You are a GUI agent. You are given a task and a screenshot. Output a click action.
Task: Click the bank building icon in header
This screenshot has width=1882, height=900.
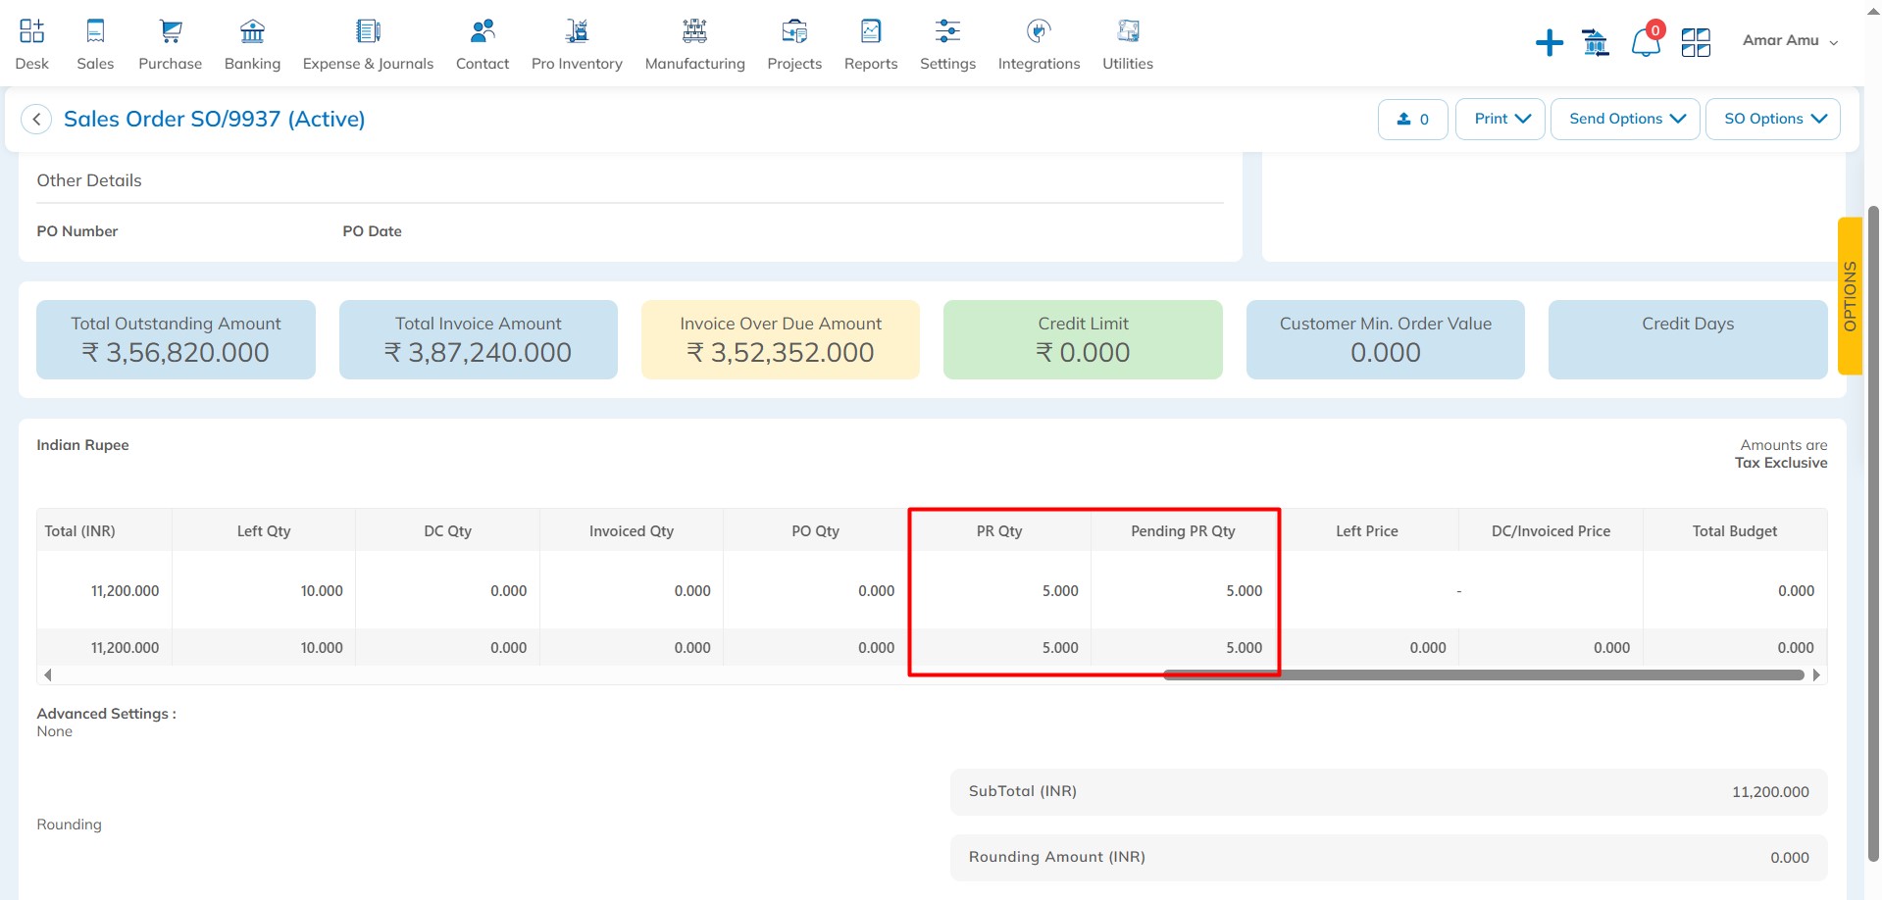click(x=1596, y=42)
